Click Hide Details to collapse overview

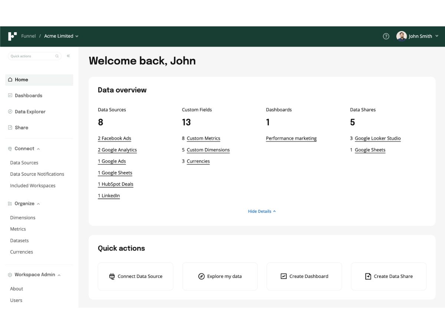262,212
